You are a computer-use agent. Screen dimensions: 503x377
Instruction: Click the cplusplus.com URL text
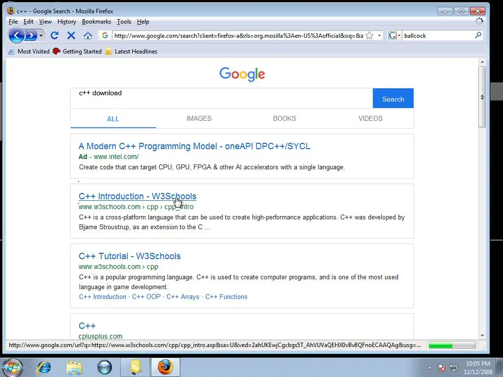(100, 336)
